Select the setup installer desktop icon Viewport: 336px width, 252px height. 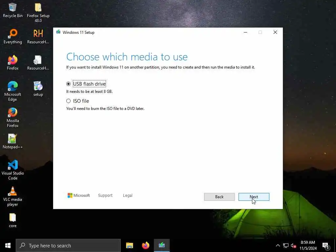38,89
